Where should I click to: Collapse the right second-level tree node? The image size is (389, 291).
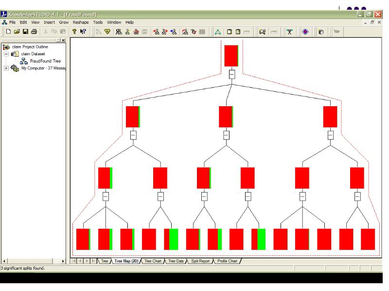(x=331, y=135)
